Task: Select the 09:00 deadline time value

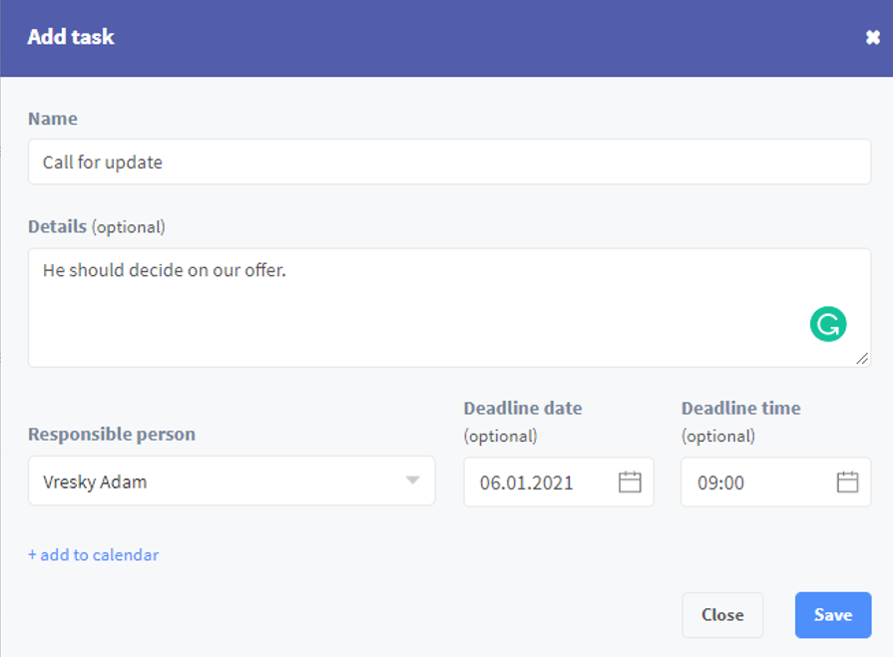Action: click(x=720, y=483)
